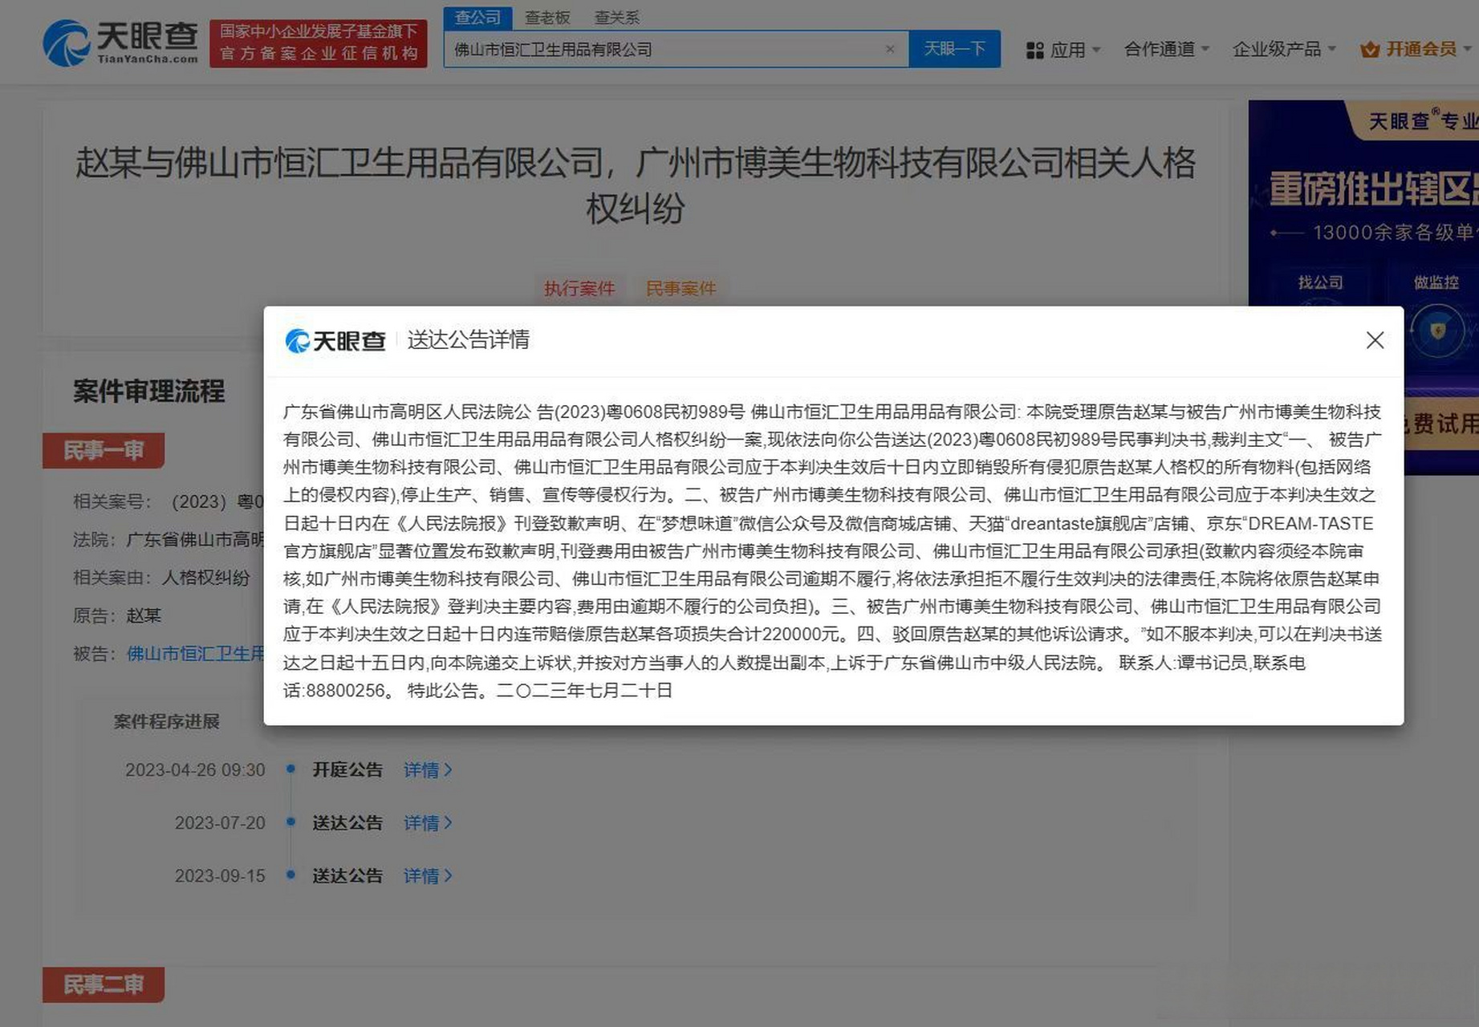Open defendant link 佛山市恒汇卫生用

pos(195,654)
